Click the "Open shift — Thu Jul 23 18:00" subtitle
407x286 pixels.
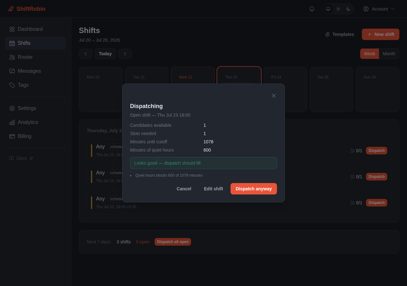(x=160, y=115)
